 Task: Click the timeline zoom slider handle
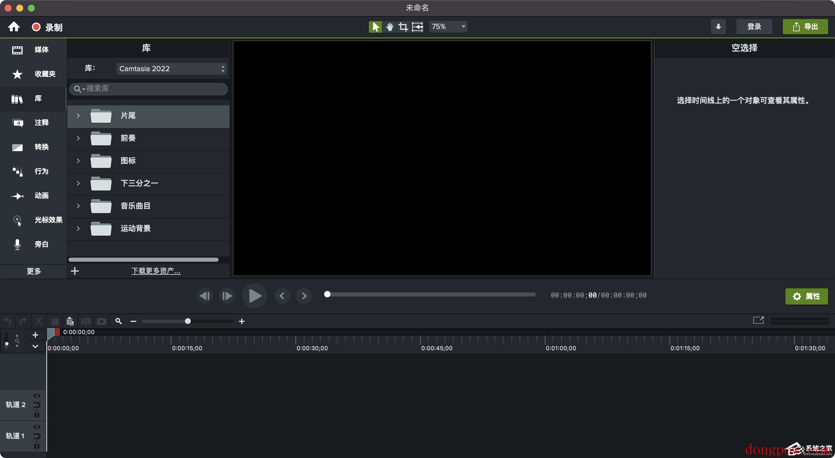(x=188, y=321)
